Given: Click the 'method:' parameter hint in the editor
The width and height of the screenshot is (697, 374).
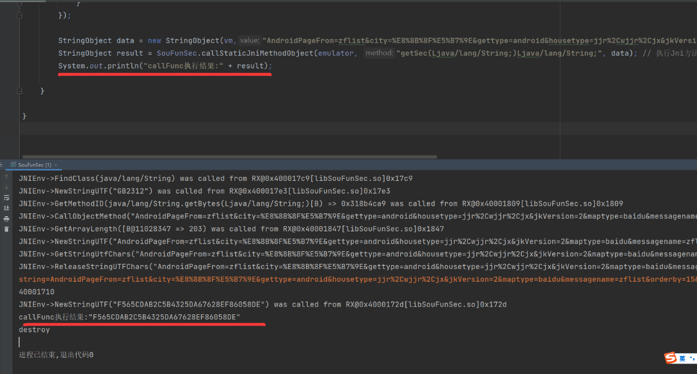Looking at the screenshot, I should [380, 53].
